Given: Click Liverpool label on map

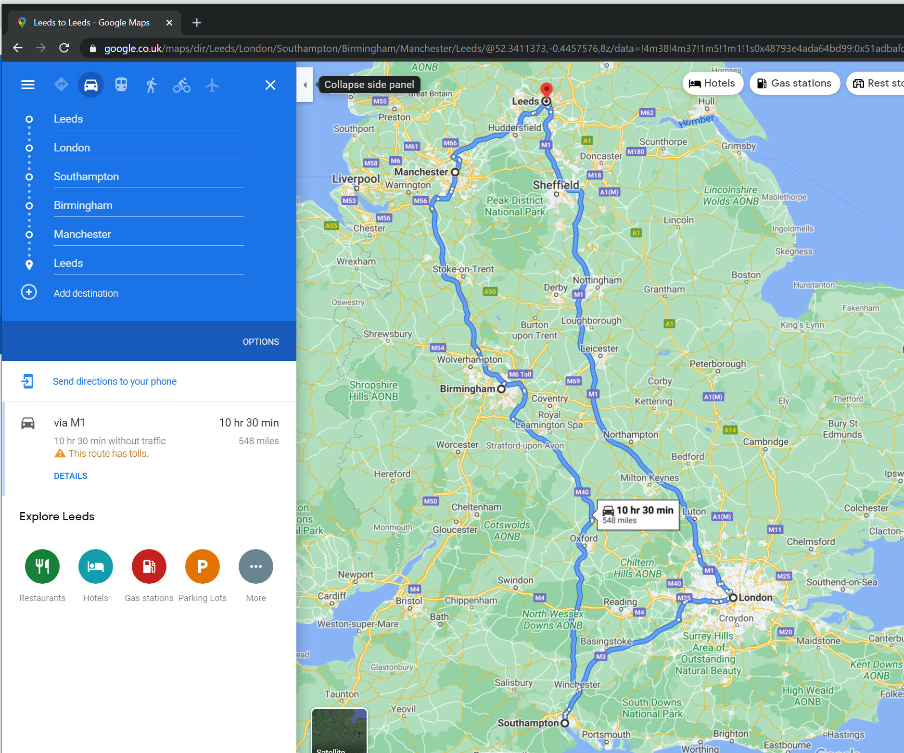Looking at the screenshot, I should 356,179.
